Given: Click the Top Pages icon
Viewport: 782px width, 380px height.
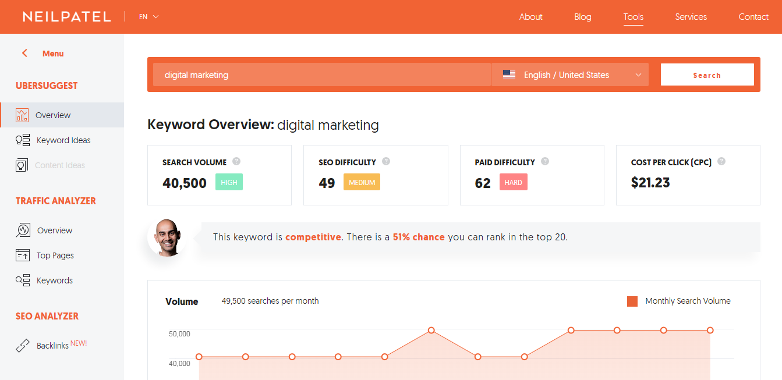Looking at the screenshot, I should coord(22,255).
